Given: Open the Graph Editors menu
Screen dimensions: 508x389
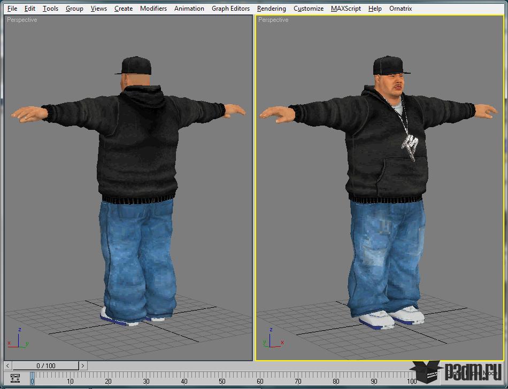Looking at the screenshot, I should 230,9.
